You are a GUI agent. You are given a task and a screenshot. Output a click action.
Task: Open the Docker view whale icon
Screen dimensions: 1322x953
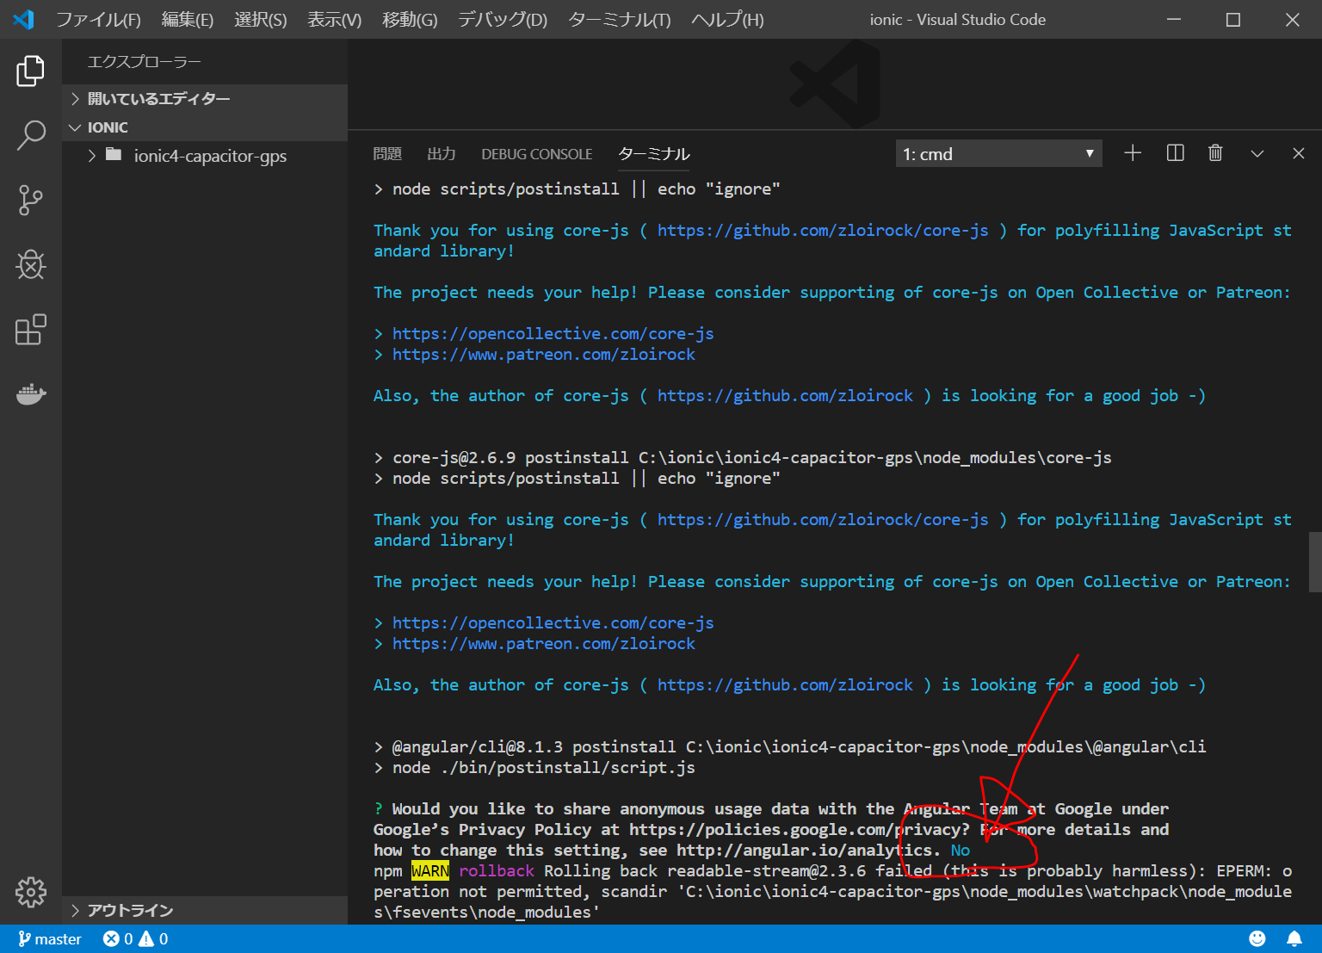30,394
